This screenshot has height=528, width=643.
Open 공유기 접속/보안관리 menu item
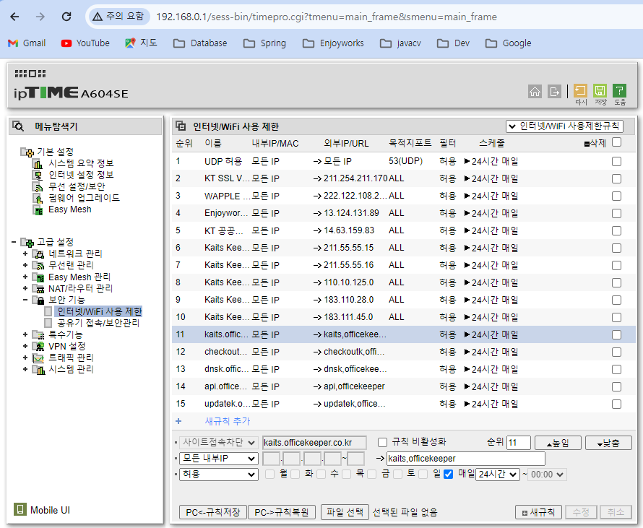98,323
